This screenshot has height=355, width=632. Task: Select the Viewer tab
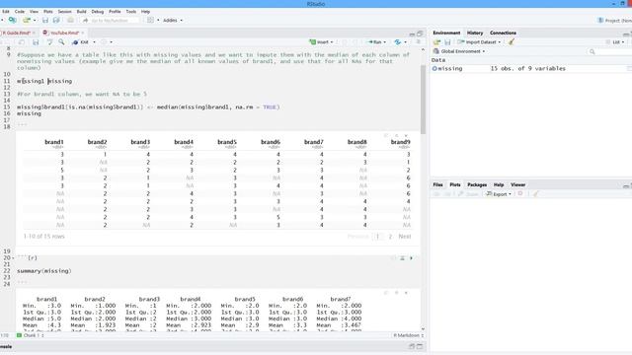(517, 184)
